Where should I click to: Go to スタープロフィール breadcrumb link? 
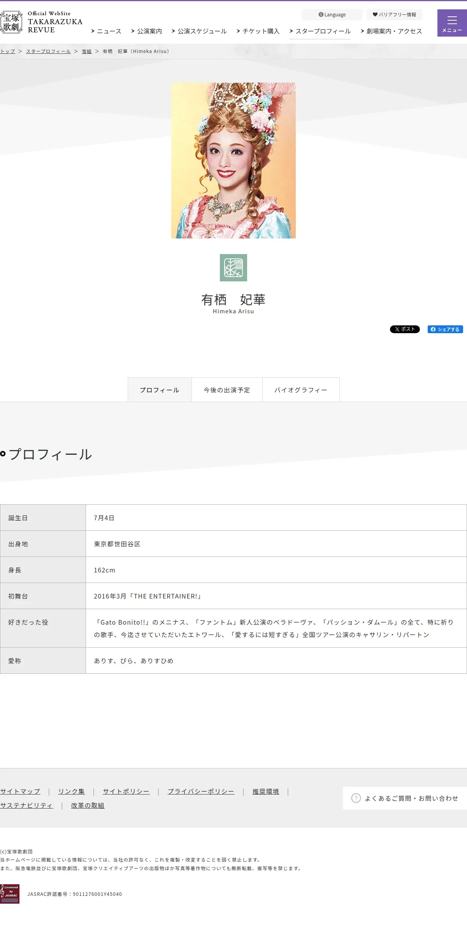click(x=48, y=51)
